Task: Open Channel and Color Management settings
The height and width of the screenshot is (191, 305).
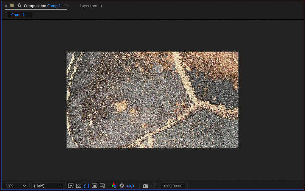Action: (114, 186)
